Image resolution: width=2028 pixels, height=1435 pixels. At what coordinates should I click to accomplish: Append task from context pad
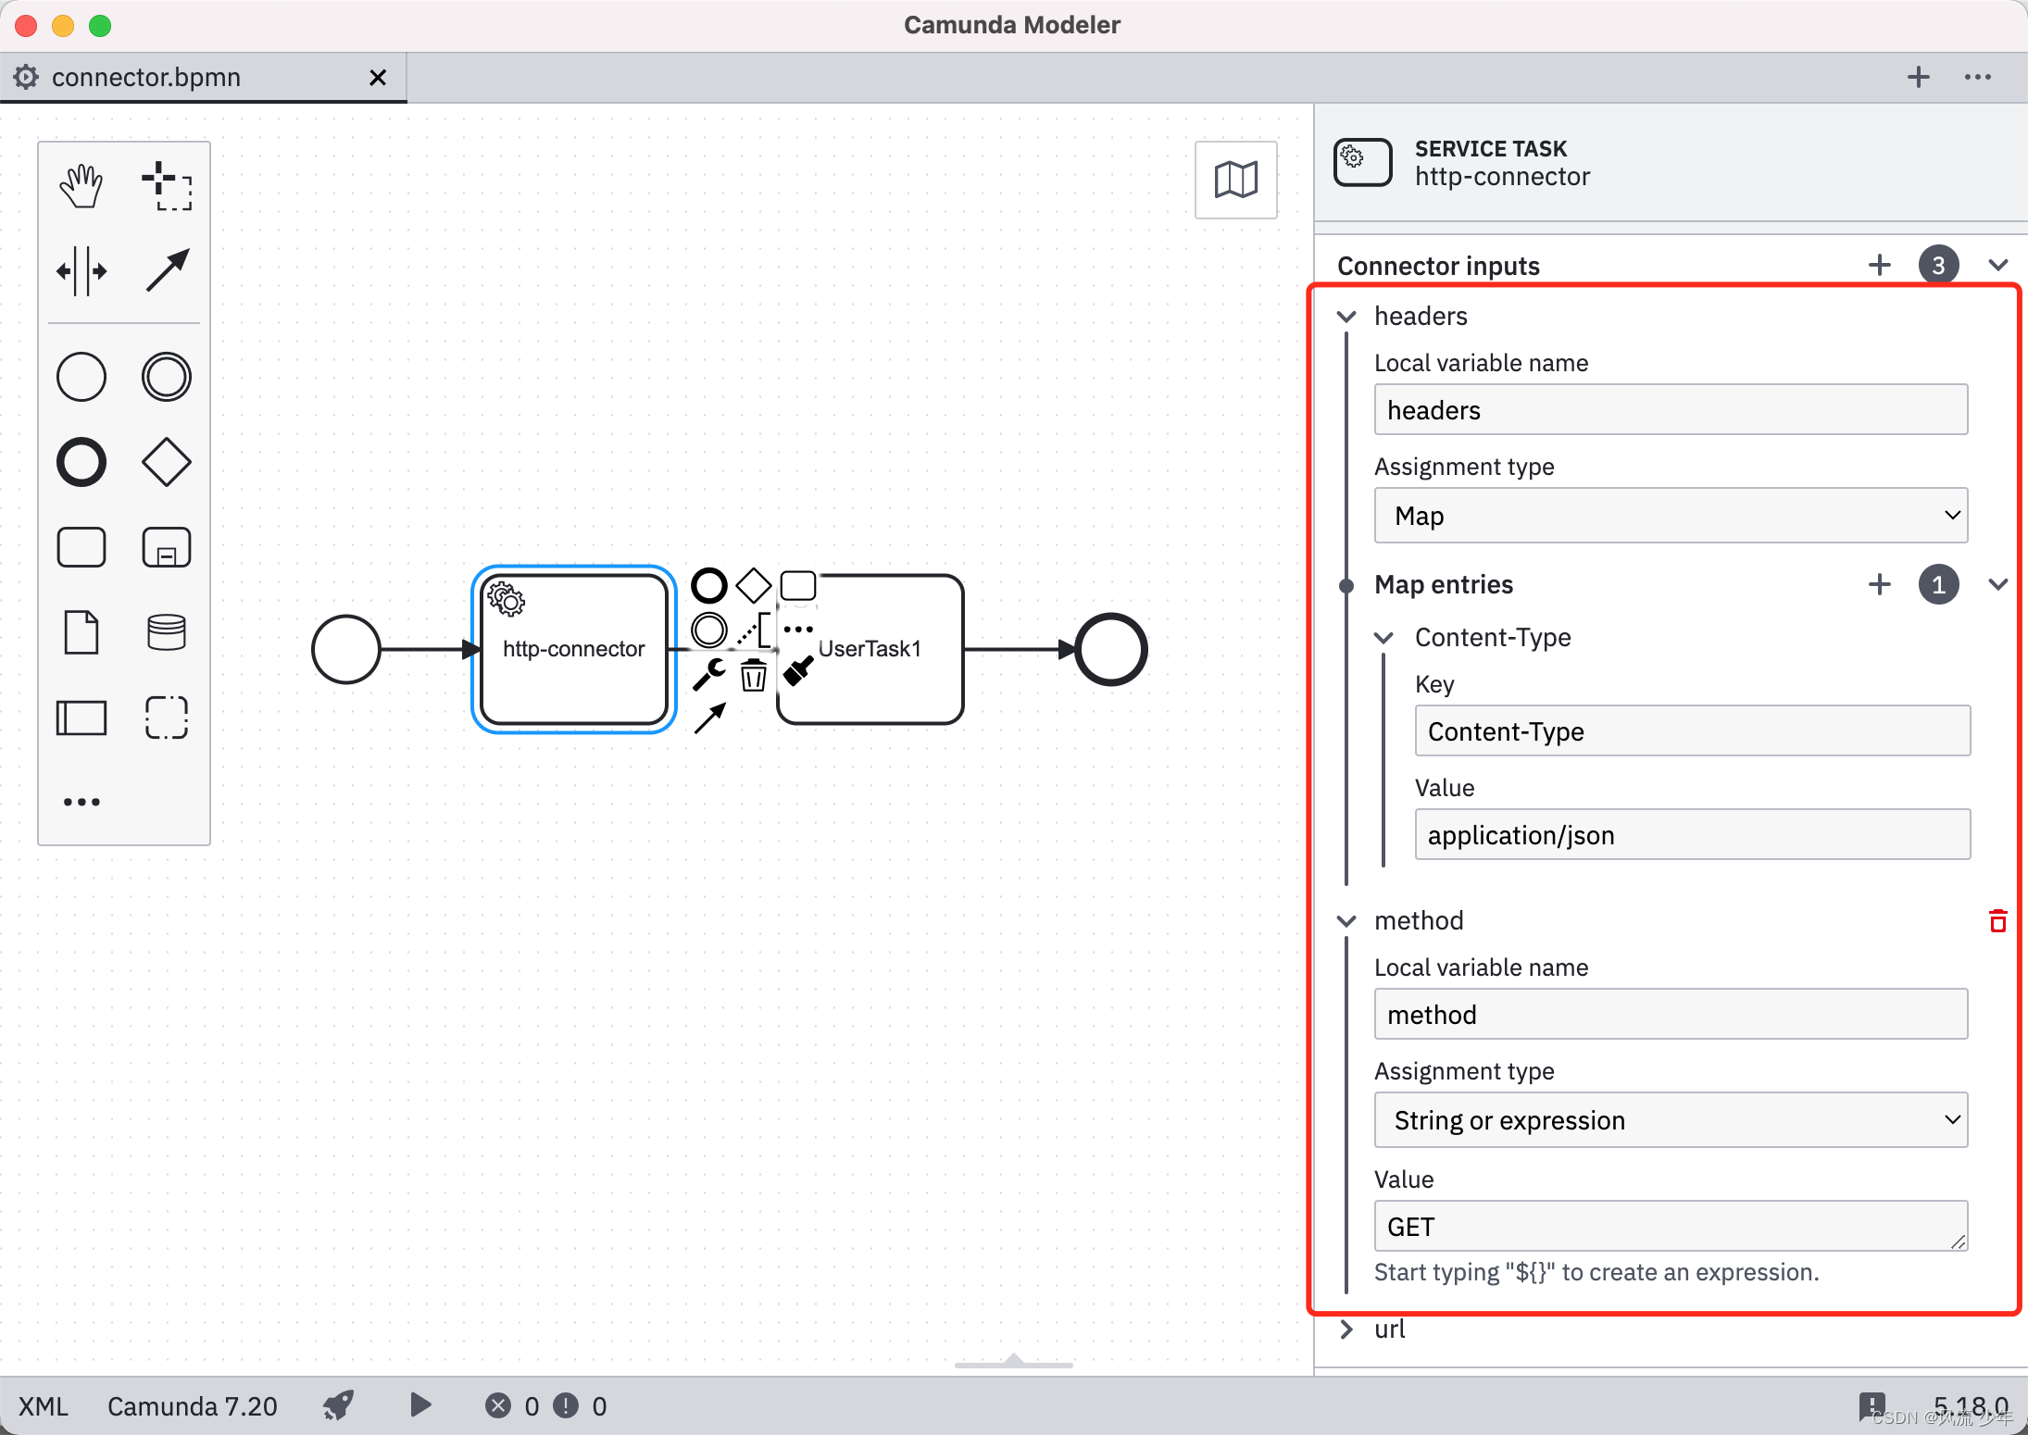(798, 585)
